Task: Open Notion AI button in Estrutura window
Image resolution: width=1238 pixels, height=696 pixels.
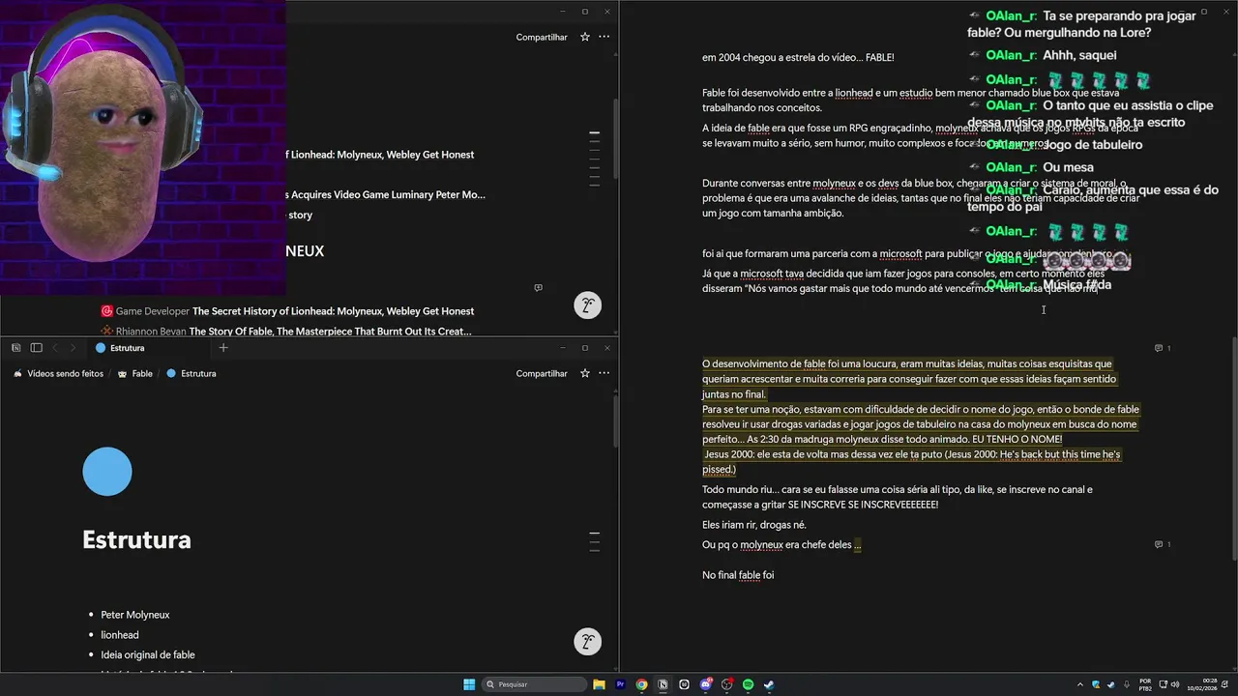Action: [x=587, y=642]
